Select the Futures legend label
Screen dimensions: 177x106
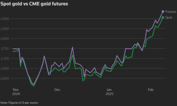click(x=171, y=11)
